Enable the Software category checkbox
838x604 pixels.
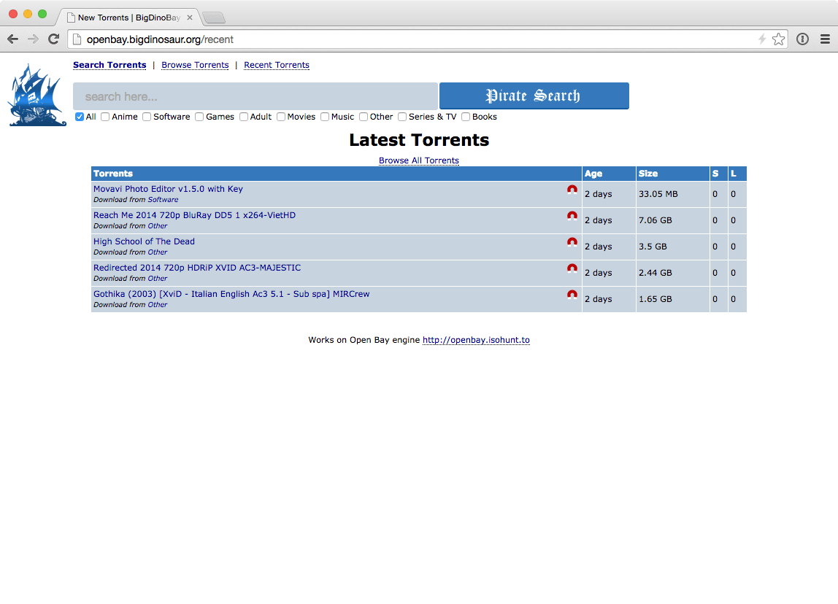(x=147, y=117)
